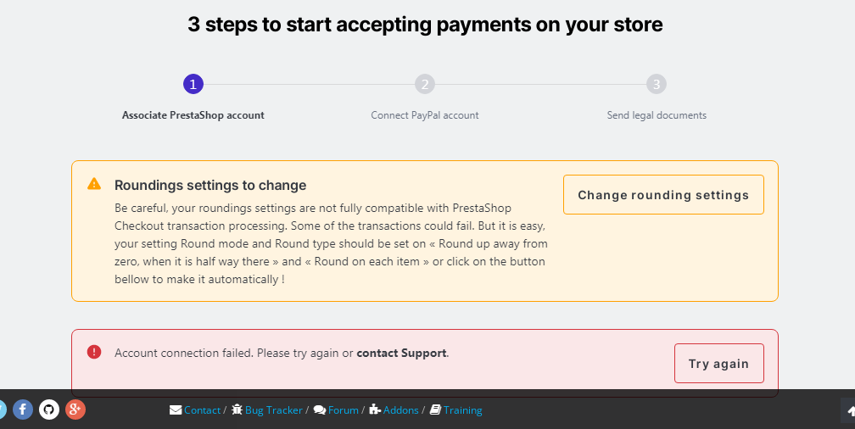Open the Bug Tracker footer link

coord(273,410)
